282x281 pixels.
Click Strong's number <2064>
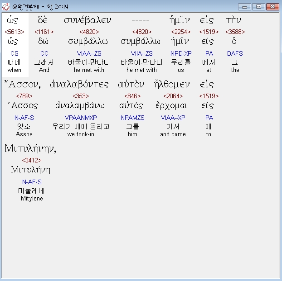pos(173,96)
